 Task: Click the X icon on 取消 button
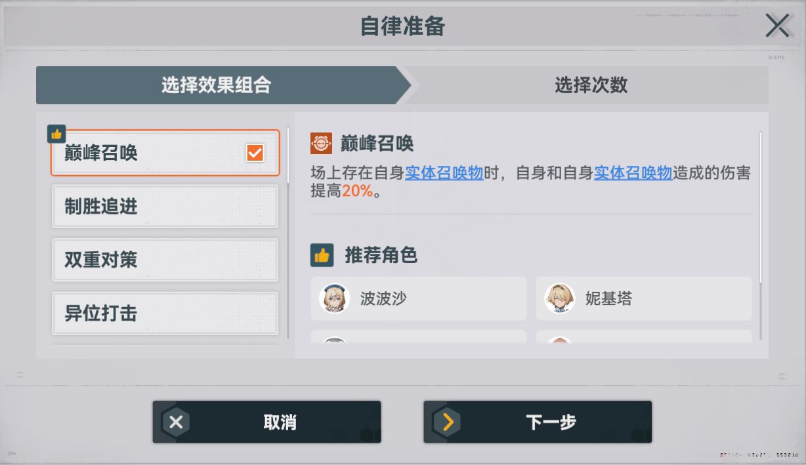pyautogui.click(x=176, y=422)
